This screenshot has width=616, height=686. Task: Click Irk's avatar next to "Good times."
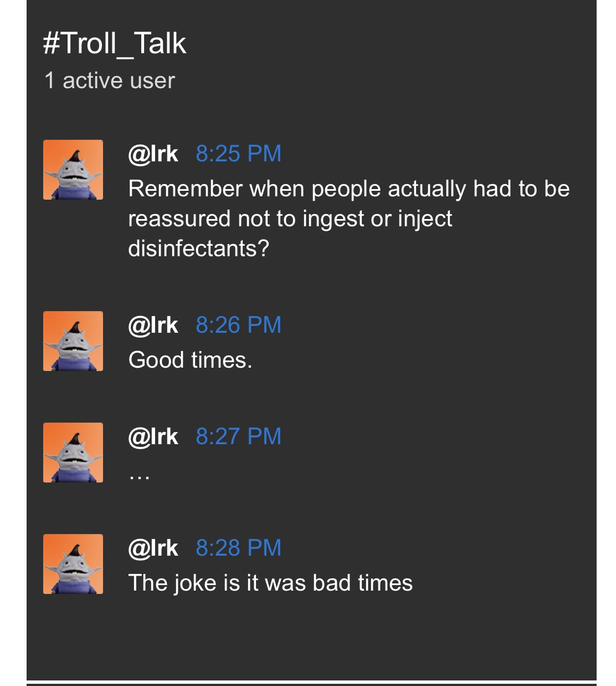(x=73, y=341)
